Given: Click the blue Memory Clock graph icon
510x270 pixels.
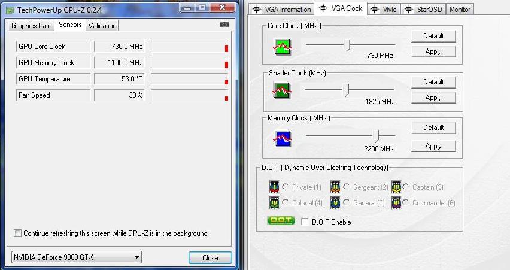Looking at the screenshot, I should pos(283,138).
